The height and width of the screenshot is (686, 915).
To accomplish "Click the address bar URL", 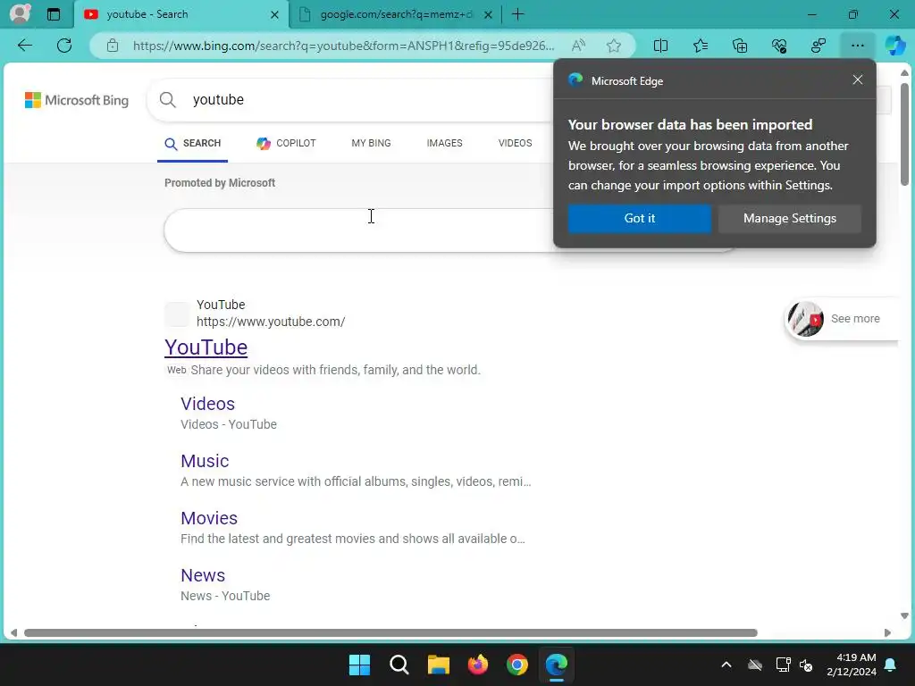I will [343, 46].
